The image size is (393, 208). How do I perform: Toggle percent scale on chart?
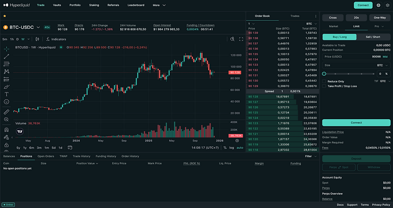pos(225,148)
